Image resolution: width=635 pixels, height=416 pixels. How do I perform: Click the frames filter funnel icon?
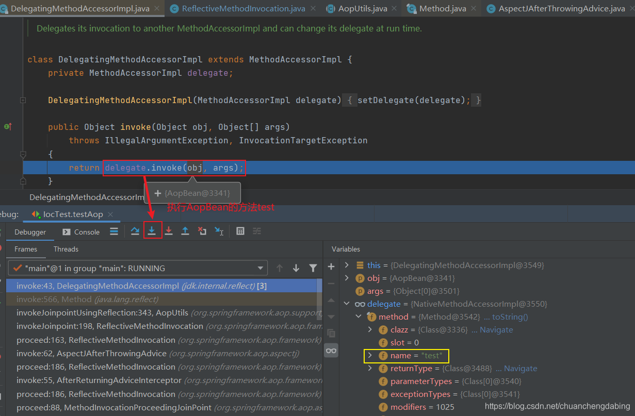tap(313, 268)
